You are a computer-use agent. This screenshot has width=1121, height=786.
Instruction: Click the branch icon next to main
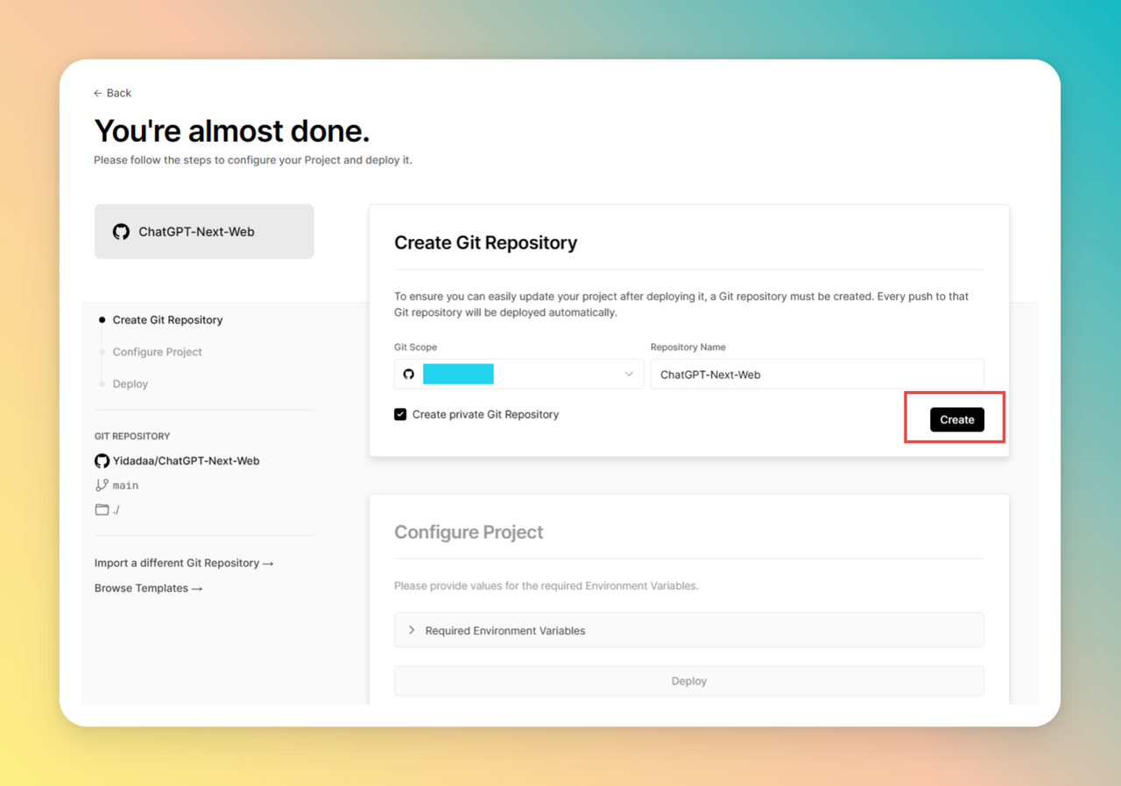pos(102,485)
